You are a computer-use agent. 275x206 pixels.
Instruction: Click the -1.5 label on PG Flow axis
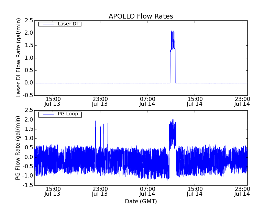click(28, 185)
